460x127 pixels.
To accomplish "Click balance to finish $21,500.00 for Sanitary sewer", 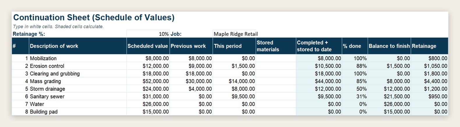I will [389, 96].
